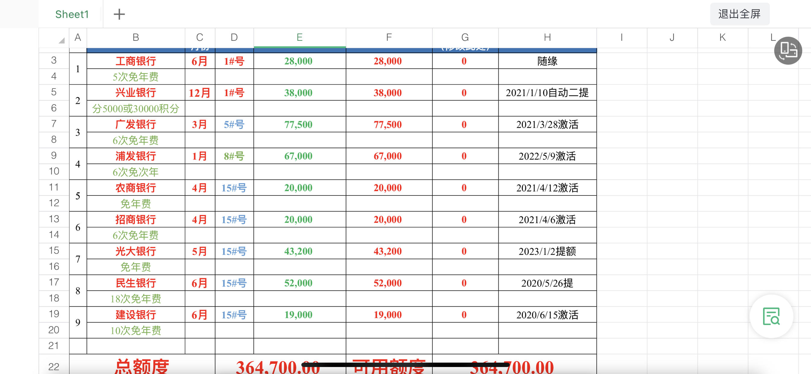Select column H header
The height and width of the screenshot is (374, 811).
point(547,38)
